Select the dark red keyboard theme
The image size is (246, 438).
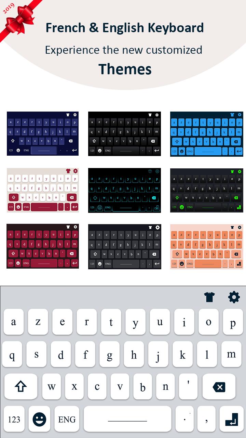pyautogui.click(x=43, y=246)
